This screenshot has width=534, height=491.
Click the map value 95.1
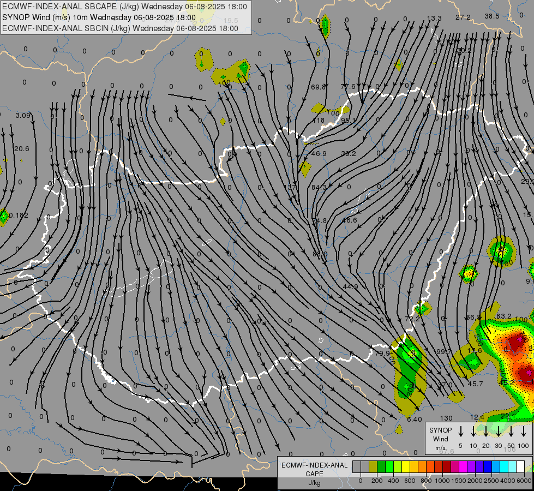pyautogui.click(x=347, y=120)
